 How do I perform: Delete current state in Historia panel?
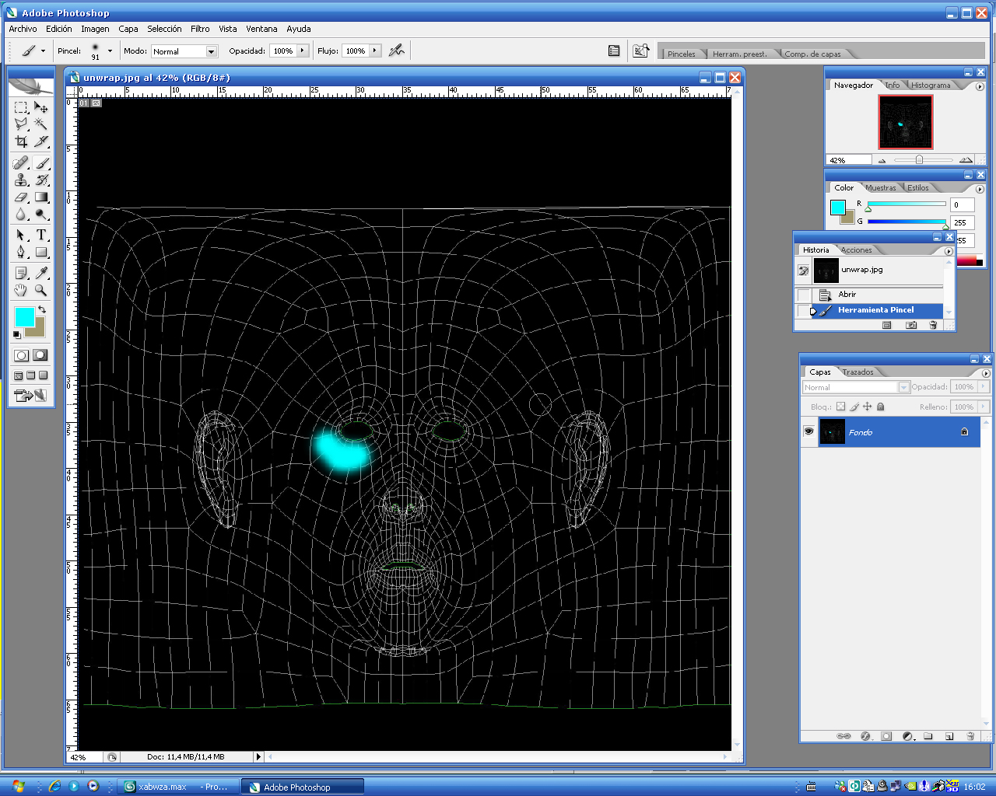click(933, 325)
